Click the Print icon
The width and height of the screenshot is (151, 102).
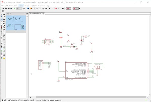9,8
